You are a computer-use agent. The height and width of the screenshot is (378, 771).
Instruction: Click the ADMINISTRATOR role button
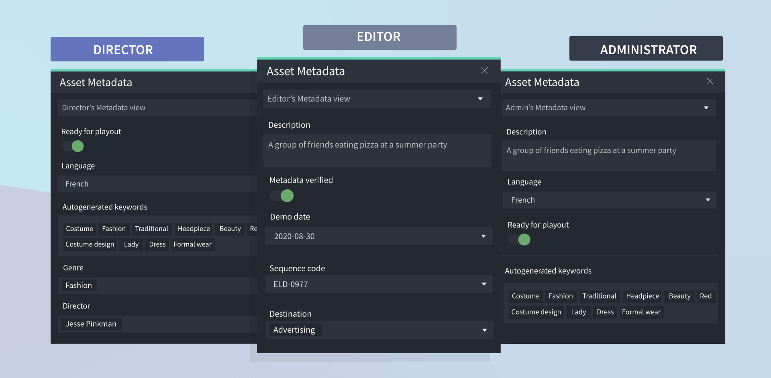[646, 49]
